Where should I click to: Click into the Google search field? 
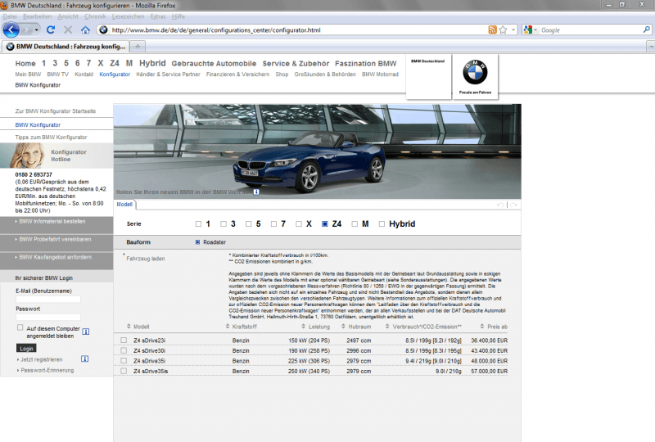point(590,30)
